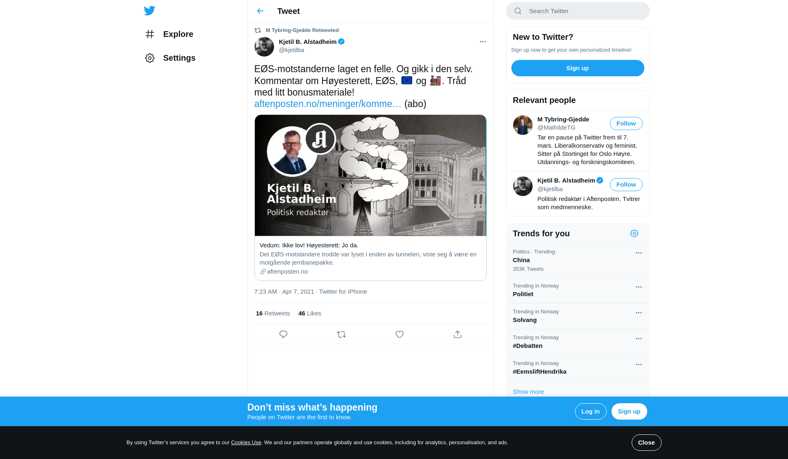This screenshot has width=788, height=459.
Task: Click card headline 'Vedum: Ikke lov! Høyesterett: Jo da.'
Action: pos(309,245)
